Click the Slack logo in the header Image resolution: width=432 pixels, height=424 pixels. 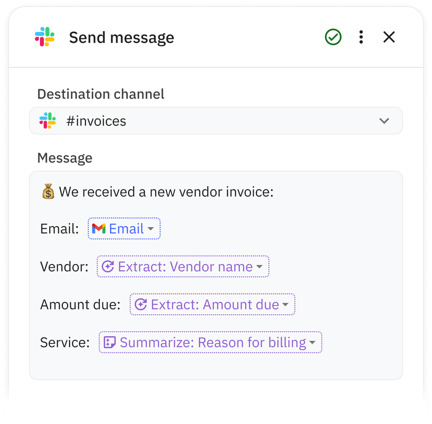click(45, 37)
